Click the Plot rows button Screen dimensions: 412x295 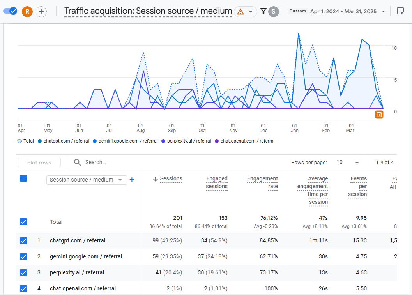tap(39, 163)
